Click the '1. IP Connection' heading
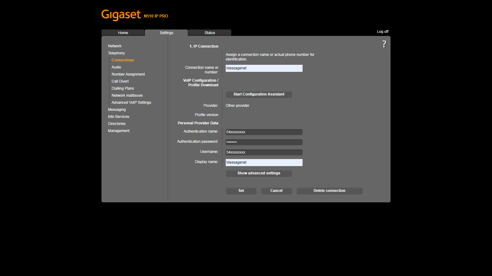Viewport: 492px width, 276px height. (x=204, y=46)
